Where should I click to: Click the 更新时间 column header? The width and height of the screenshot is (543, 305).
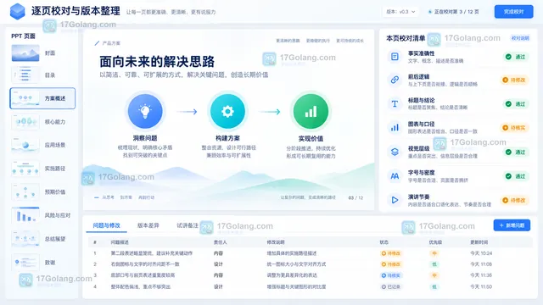(x=479, y=242)
